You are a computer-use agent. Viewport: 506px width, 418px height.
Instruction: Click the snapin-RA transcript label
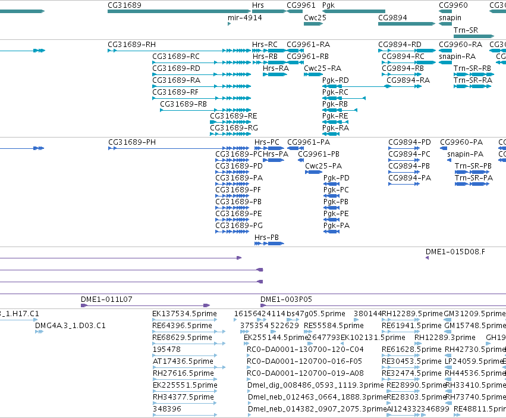pyautogui.click(x=457, y=57)
